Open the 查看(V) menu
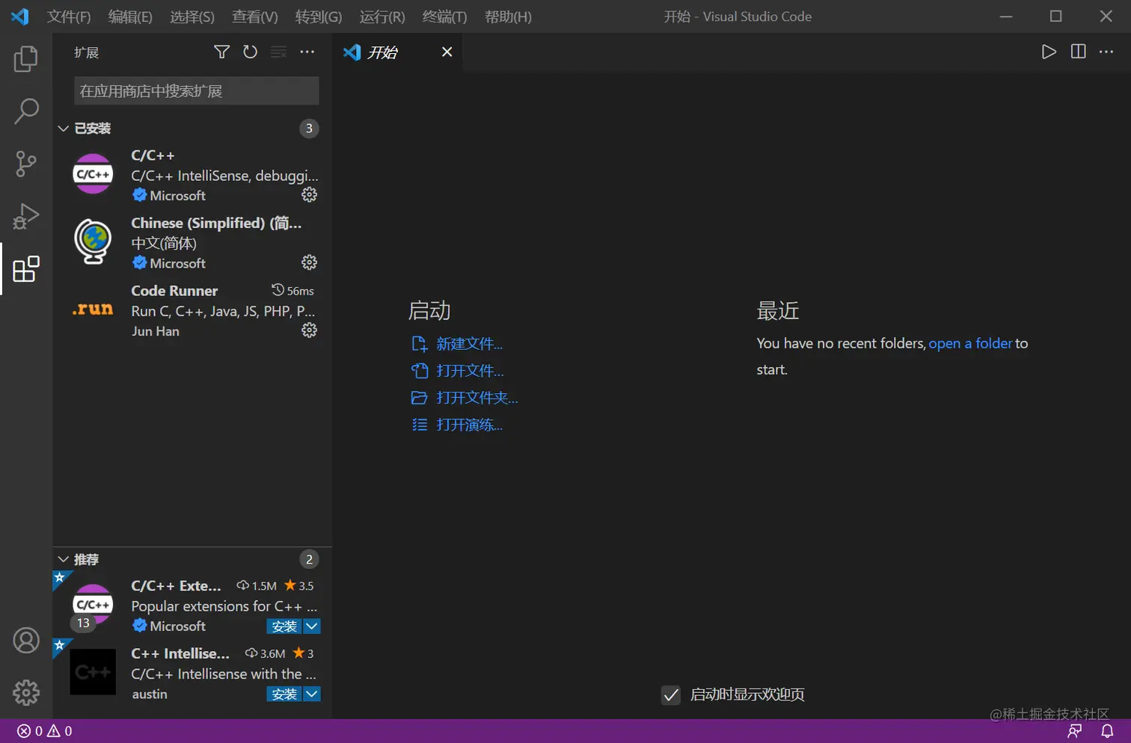The width and height of the screenshot is (1131, 743). [255, 16]
